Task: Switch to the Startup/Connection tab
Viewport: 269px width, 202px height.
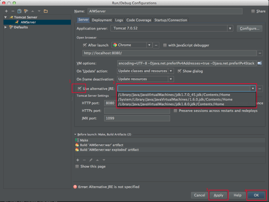Action: tap(171, 20)
